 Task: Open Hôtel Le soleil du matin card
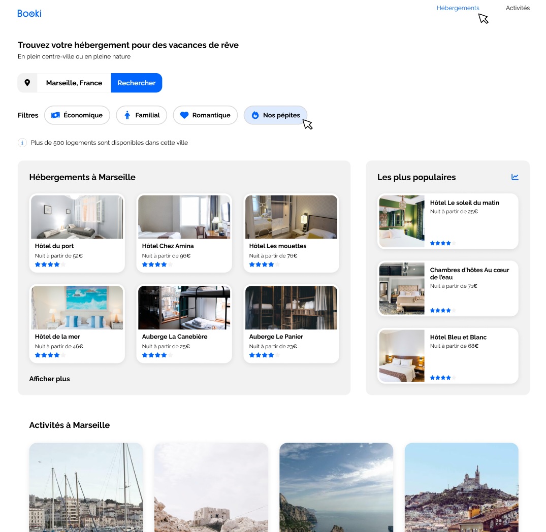click(447, 221)
